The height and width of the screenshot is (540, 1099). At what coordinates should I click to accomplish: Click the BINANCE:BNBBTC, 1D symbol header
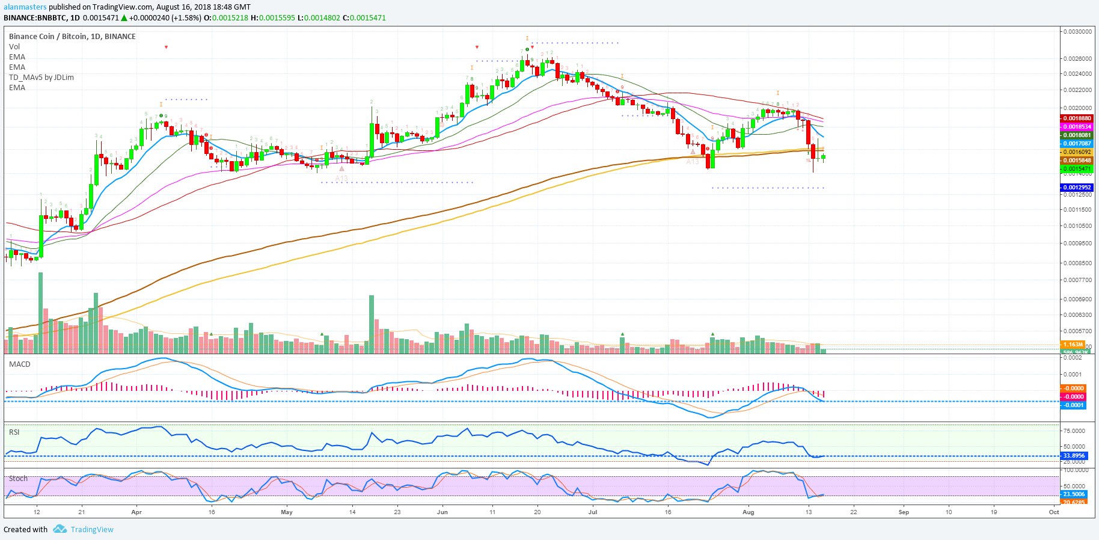coord(41,18)
